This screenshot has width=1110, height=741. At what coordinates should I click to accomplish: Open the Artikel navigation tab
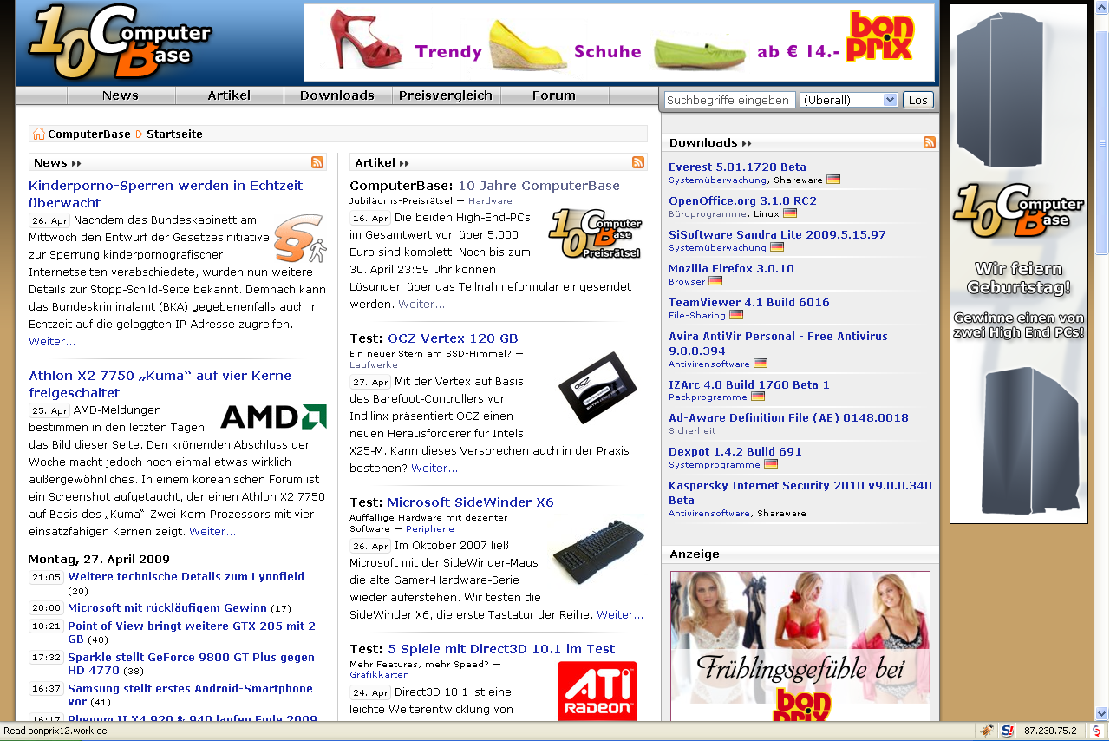tap(229, 95)
